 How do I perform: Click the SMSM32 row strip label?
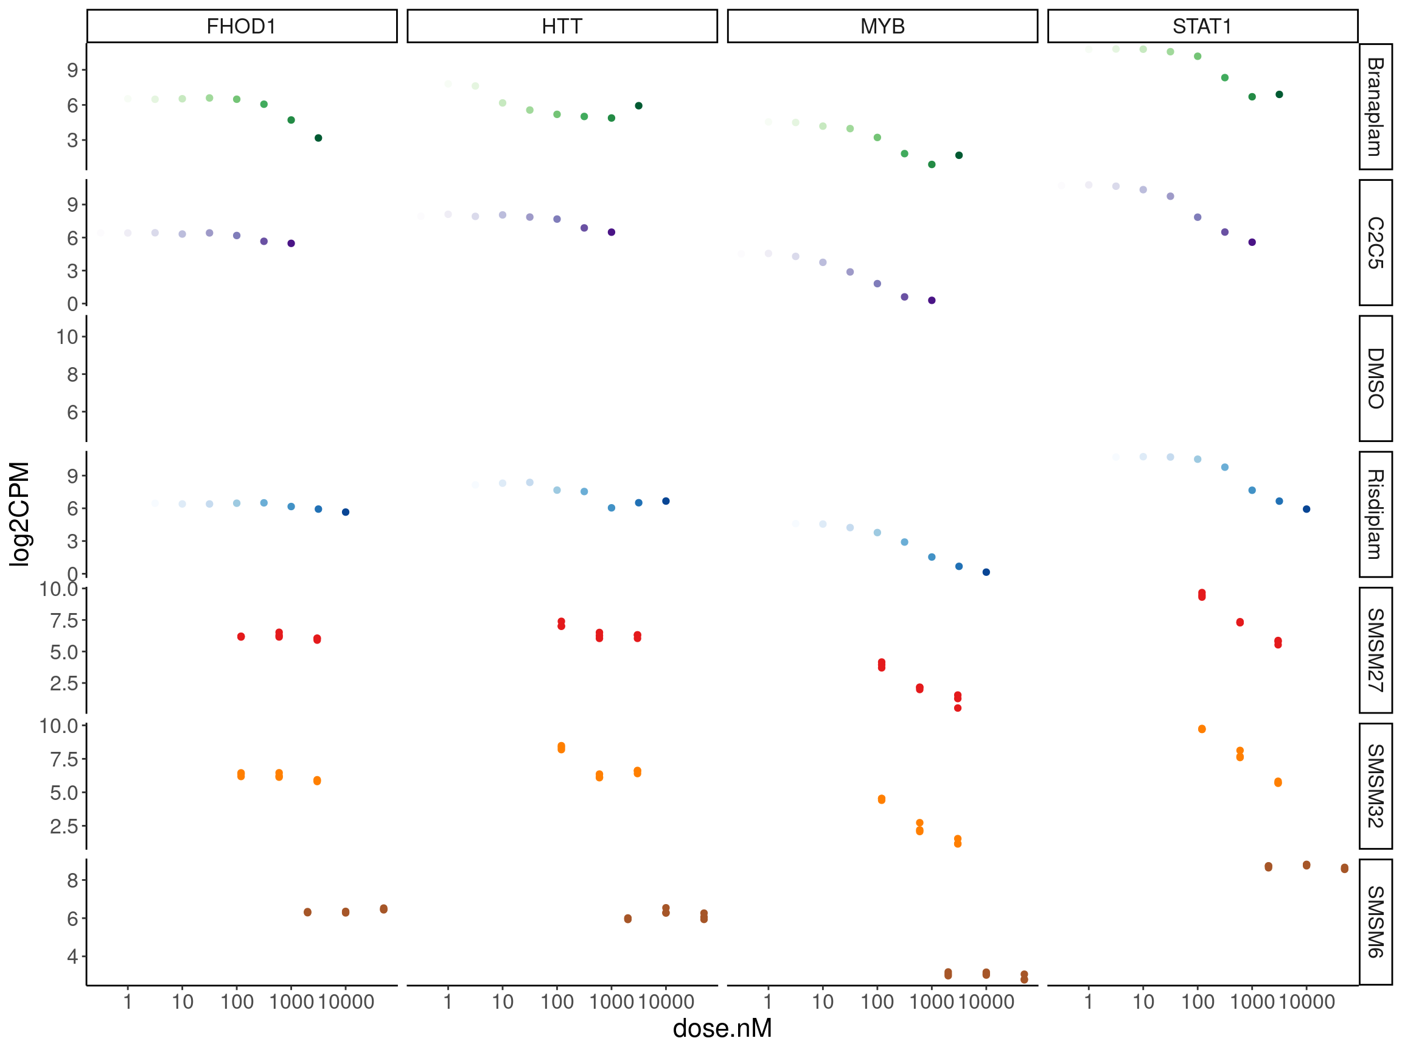click(x=1375, y=786)
